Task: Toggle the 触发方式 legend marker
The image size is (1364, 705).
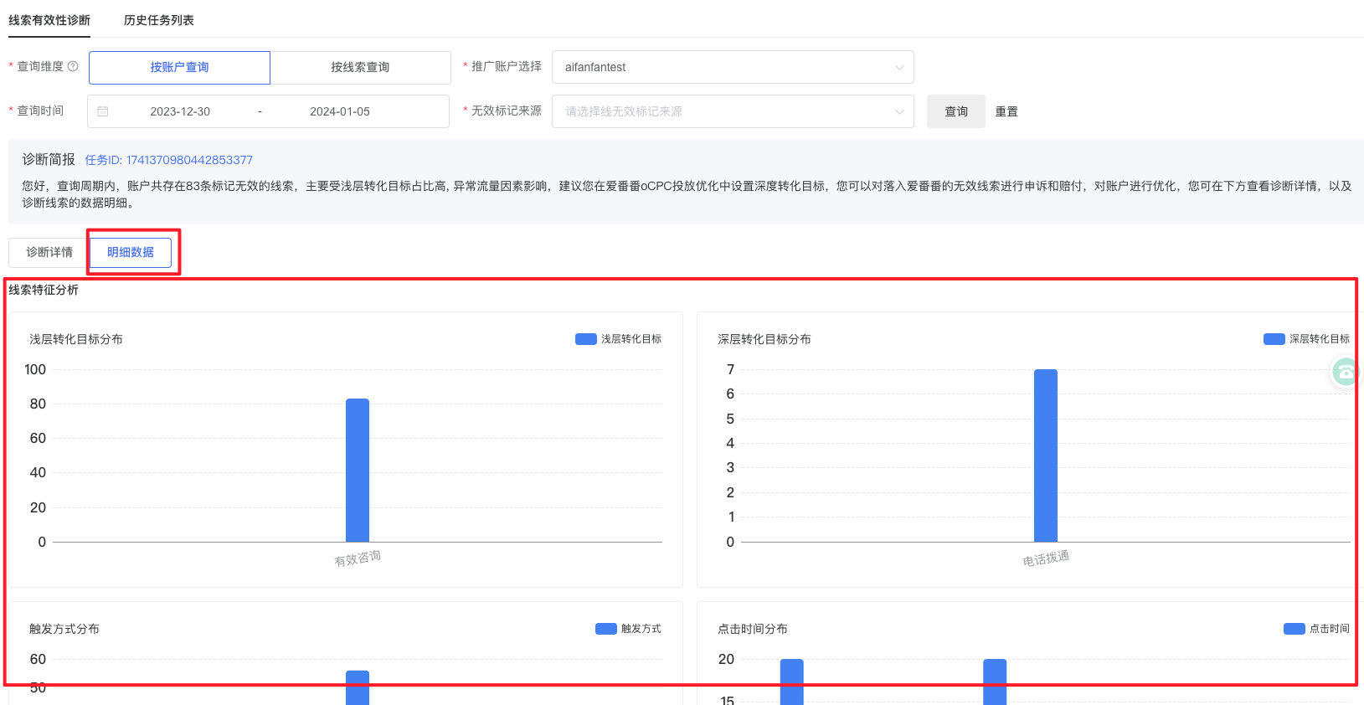Action: point(605,629)
